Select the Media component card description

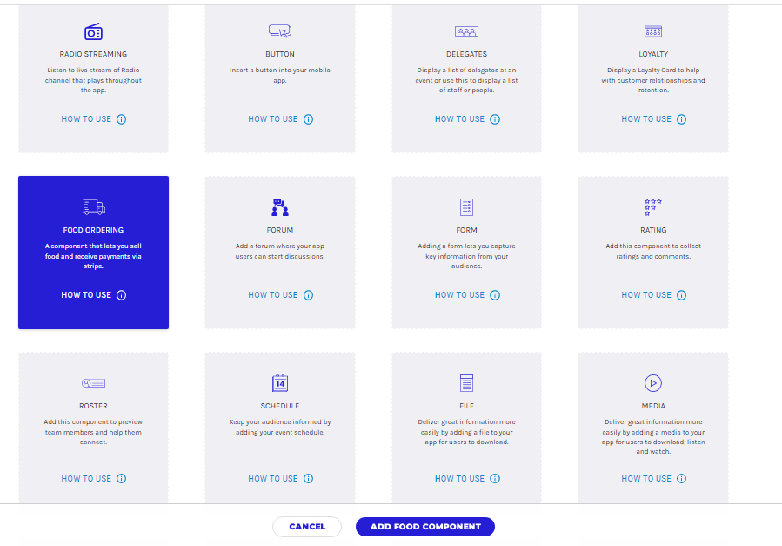tap(653, 436)
